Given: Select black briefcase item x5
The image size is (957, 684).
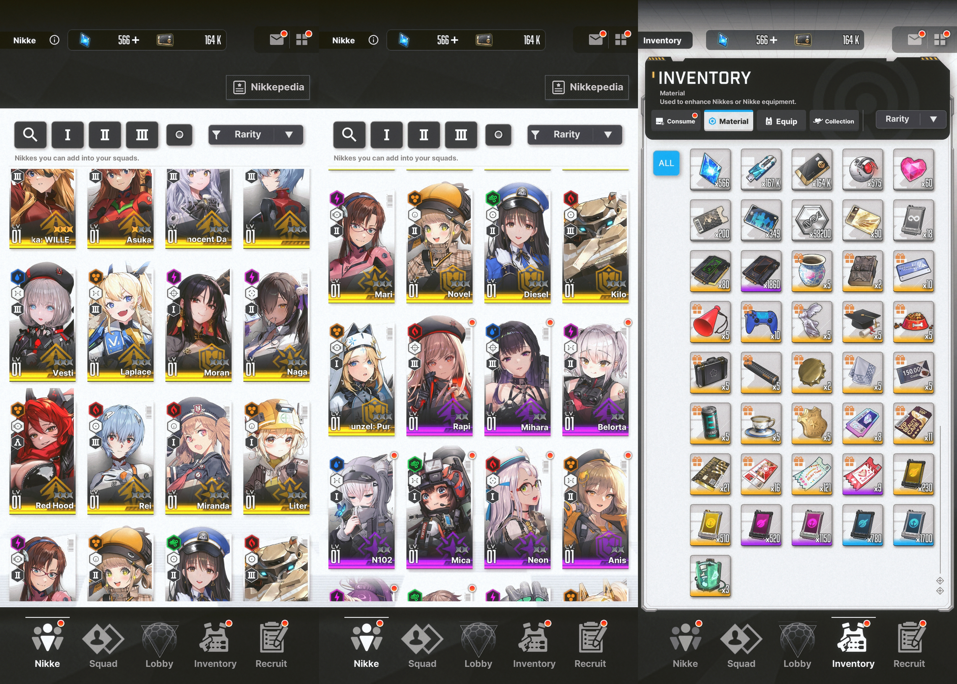Looking at the screenshot, I should coord(710,373).
